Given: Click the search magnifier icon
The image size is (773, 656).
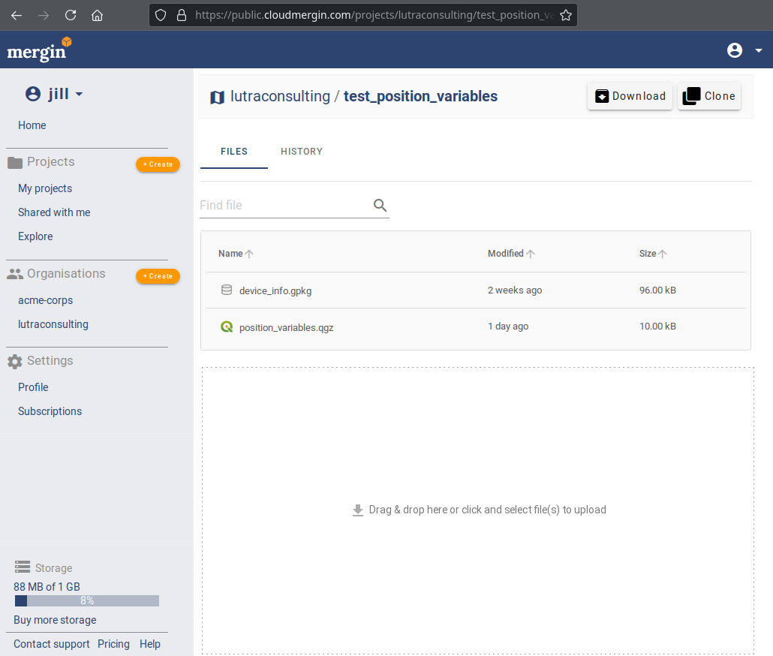Looking at the screenshot, I should (380, 205).
